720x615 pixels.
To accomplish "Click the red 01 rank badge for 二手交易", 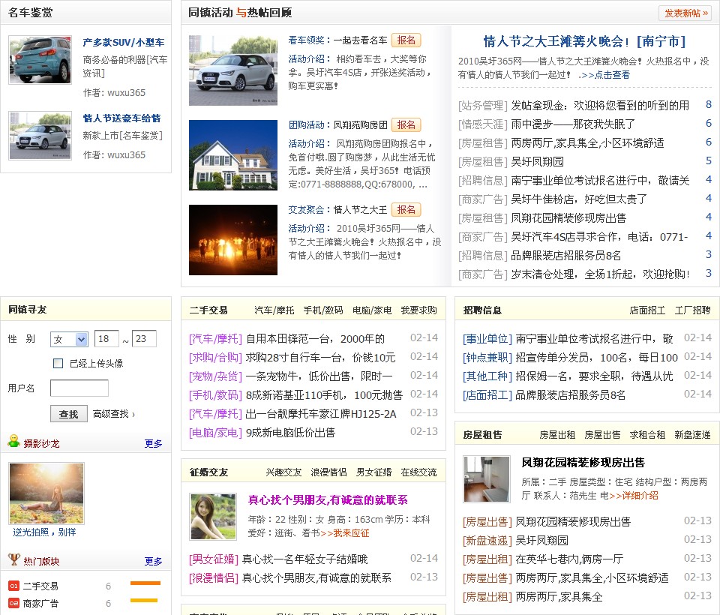I will tap(13, 586).
